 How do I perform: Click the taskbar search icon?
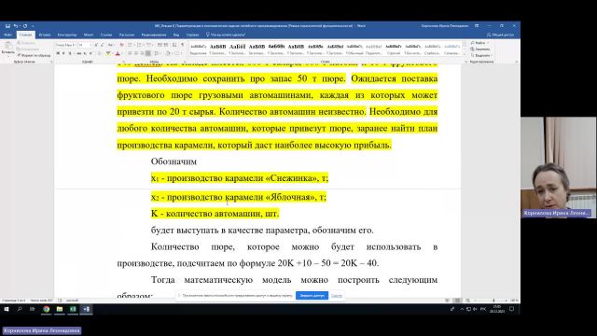coord(20,309)
